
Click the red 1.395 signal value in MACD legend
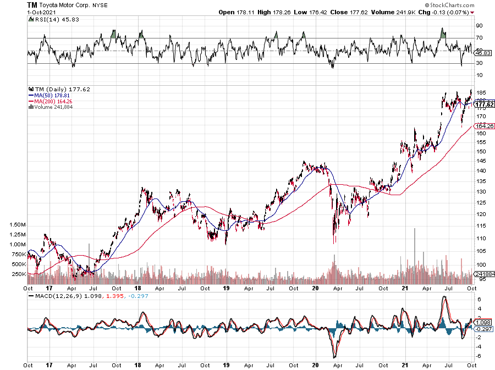[x=114, y=296]
